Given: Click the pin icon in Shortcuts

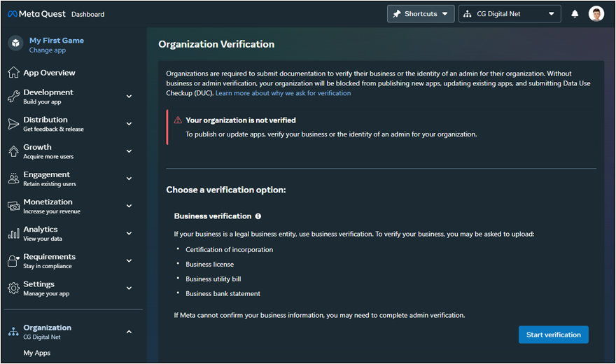Looking at the screenshot, I should (397, 14).
